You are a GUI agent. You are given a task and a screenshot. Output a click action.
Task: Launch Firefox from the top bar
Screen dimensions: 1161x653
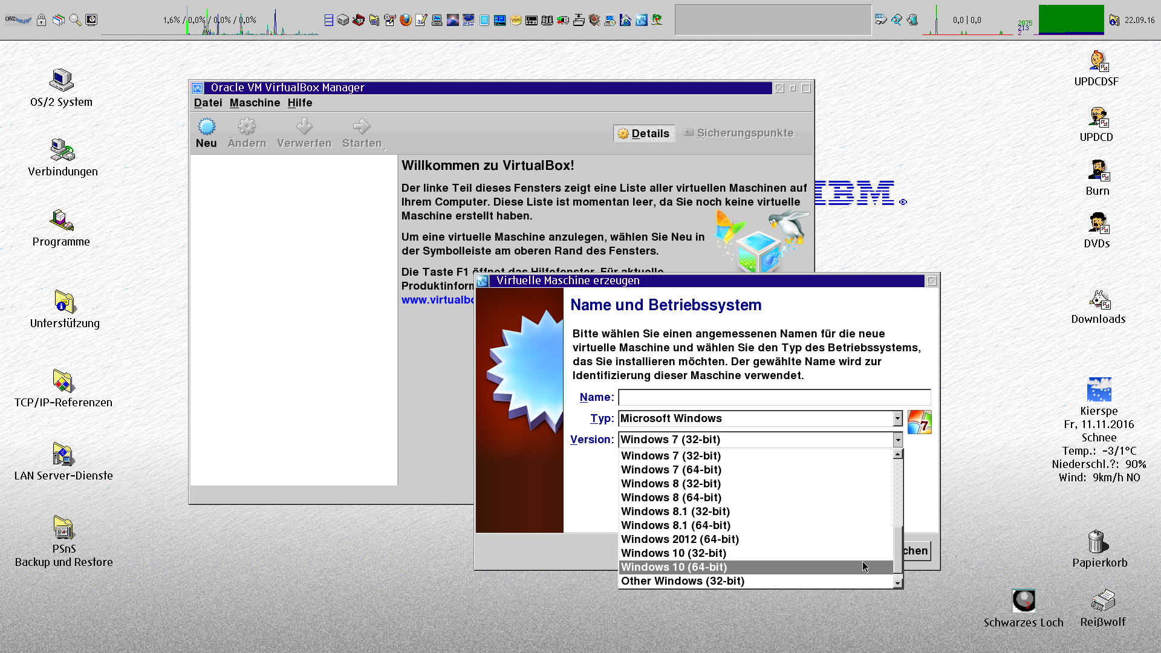(x=406, y=20)
